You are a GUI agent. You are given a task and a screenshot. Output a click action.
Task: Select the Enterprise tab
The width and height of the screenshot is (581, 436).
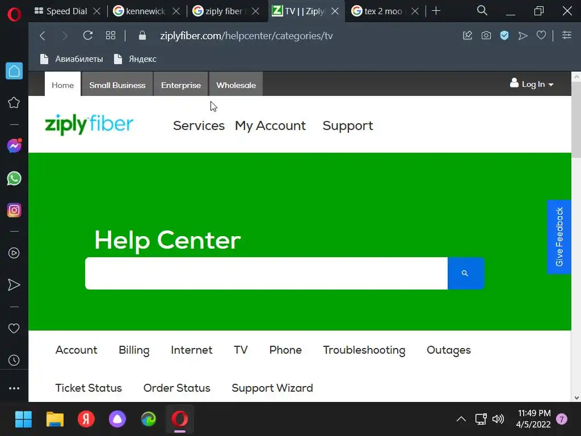[x=181, y=85]
